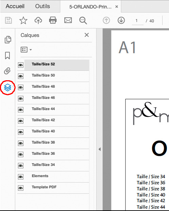Print the document with printer icon
The width and height of the screenshot is (169, 211).
(x=53, y=20)
